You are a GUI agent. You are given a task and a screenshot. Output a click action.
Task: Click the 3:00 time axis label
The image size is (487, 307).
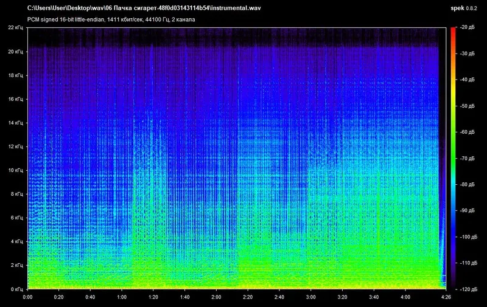[310, 297]
